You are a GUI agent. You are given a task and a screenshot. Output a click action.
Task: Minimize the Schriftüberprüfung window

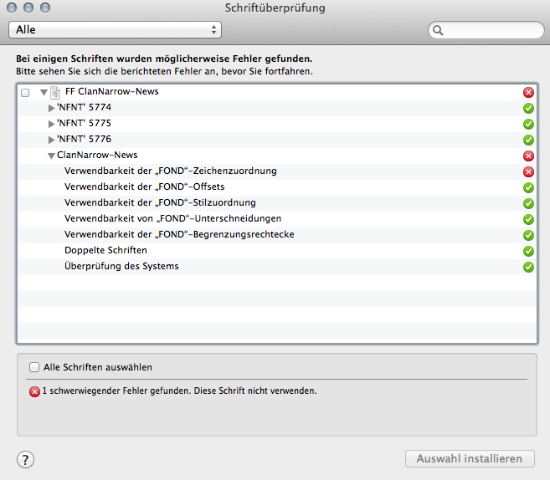(x=28, y=8)
